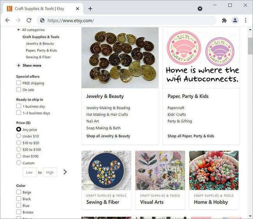Open Jewelry & Beauty card heading
This screenshot has height=219, width=253.
[x=105, y=96]
